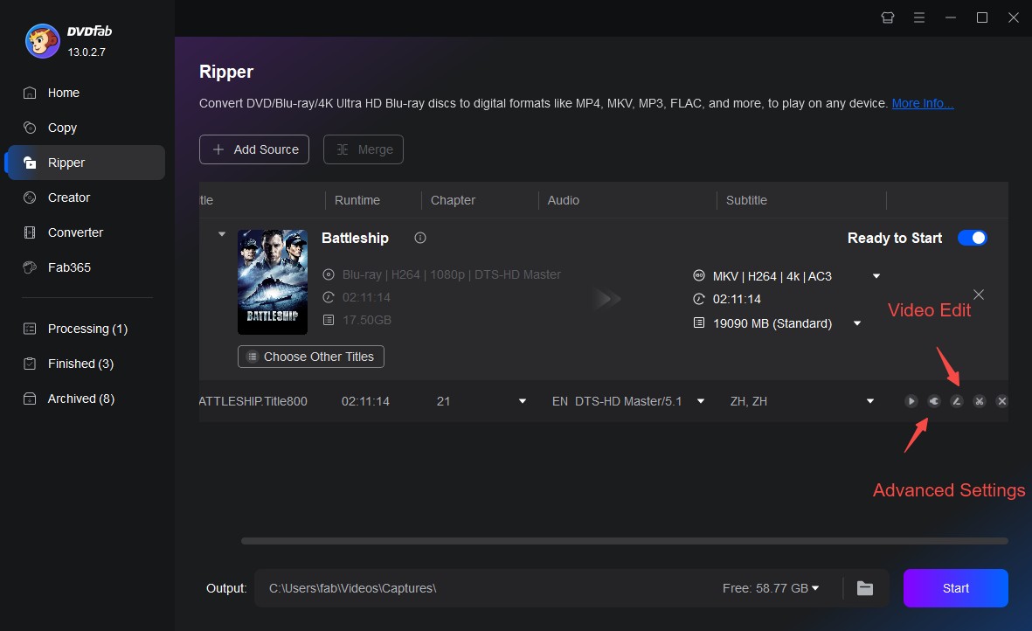Viewport: 1032px width, 631px height.
Task: Click Choose Other Titles
Action: coord(310,357)
